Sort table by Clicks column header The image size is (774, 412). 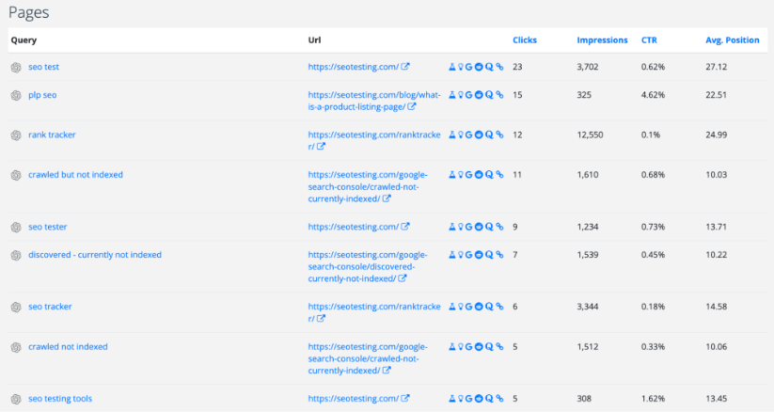click(x=525, y=40)
